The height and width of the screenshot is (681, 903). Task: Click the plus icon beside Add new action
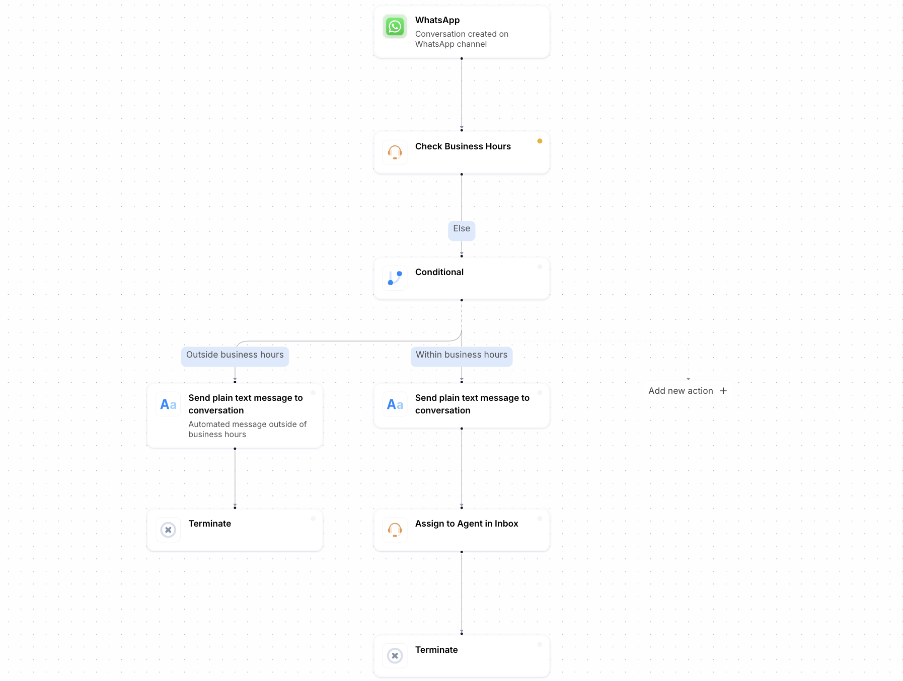[723, 391]
